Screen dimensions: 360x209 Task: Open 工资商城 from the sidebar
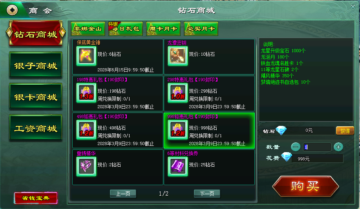(36, 129)
